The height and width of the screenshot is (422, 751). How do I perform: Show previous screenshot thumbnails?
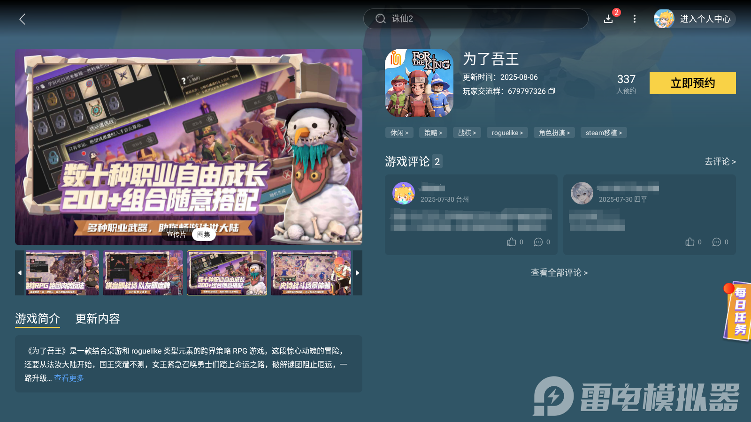(20, 273)
